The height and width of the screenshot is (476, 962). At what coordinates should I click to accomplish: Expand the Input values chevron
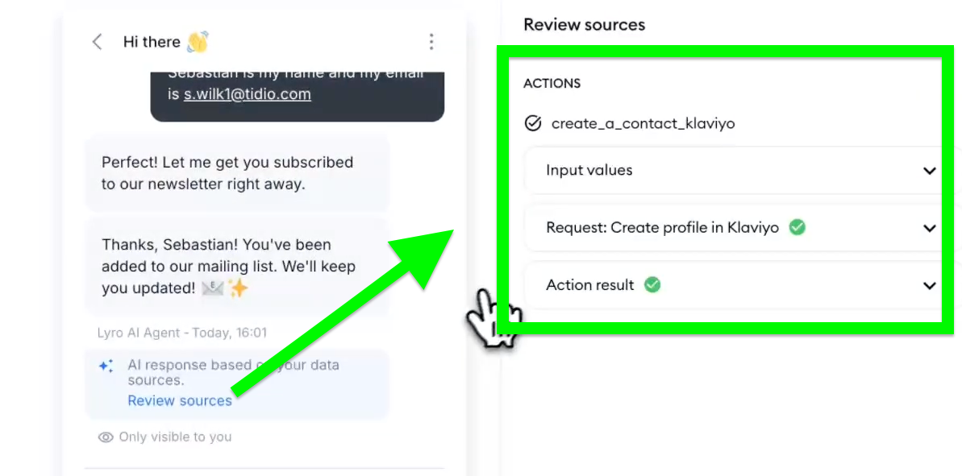929,171
